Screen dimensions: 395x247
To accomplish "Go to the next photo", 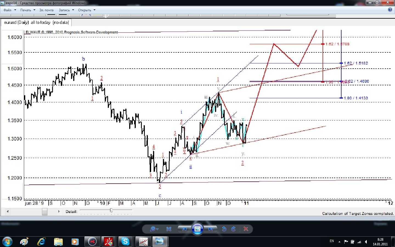I will (x=210, y=229).
